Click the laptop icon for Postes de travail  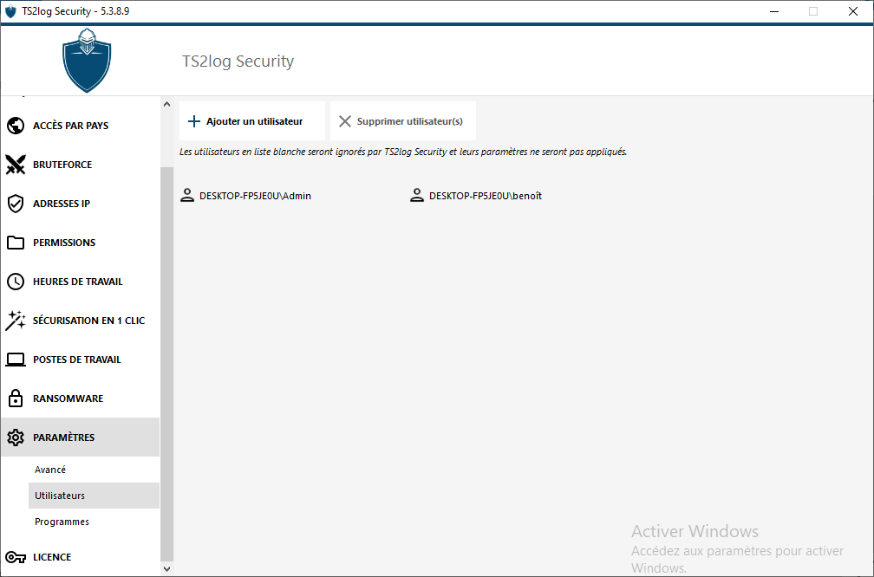tap(16, 360)
